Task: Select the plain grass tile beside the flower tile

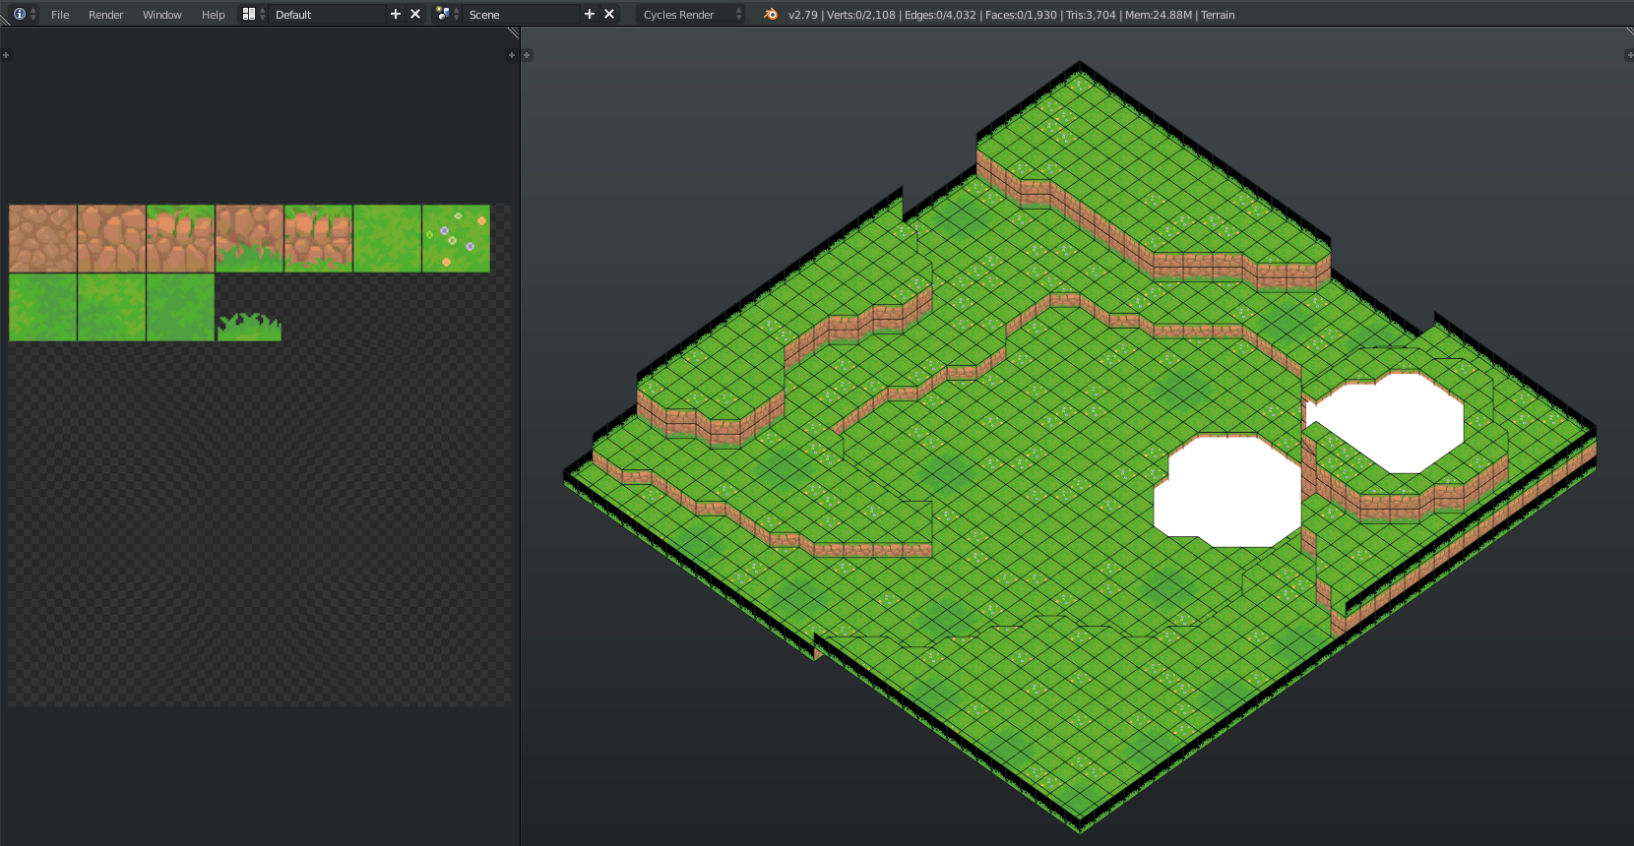Action: (x=388, y=239)
